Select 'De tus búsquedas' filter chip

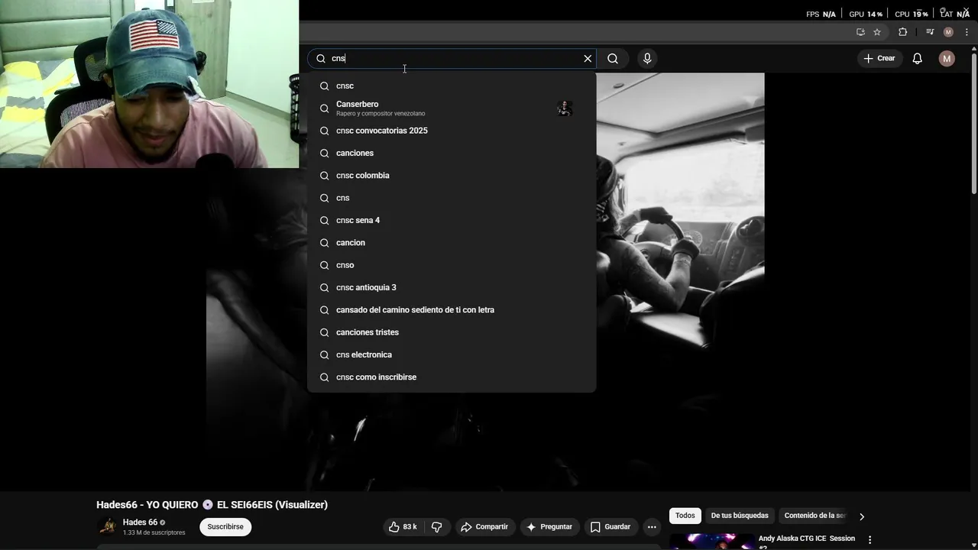(x=740, y=516)
